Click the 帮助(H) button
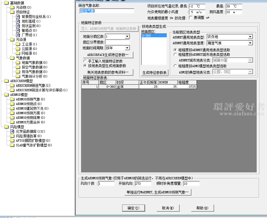 coord(202,208)
